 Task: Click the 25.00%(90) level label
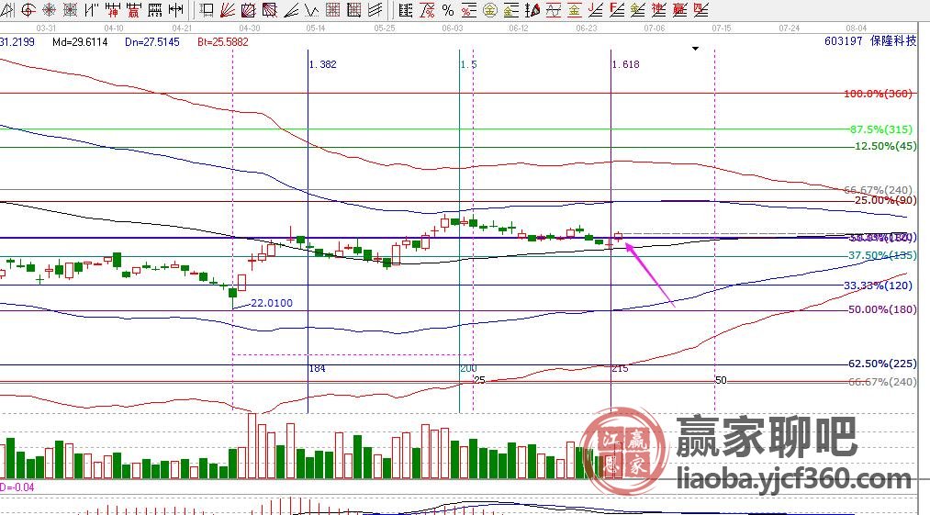tap(886, 200)
